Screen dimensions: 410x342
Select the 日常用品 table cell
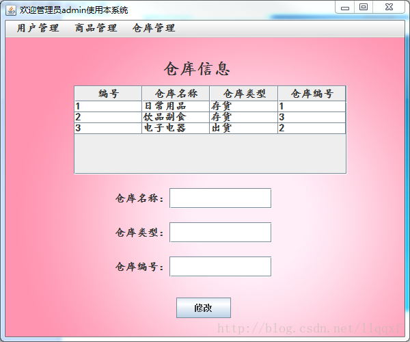tap(176, 106)
